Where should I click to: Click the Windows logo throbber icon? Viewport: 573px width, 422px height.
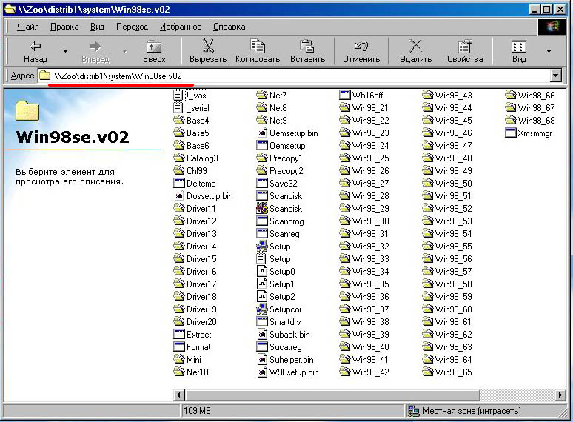coord(552,27)
